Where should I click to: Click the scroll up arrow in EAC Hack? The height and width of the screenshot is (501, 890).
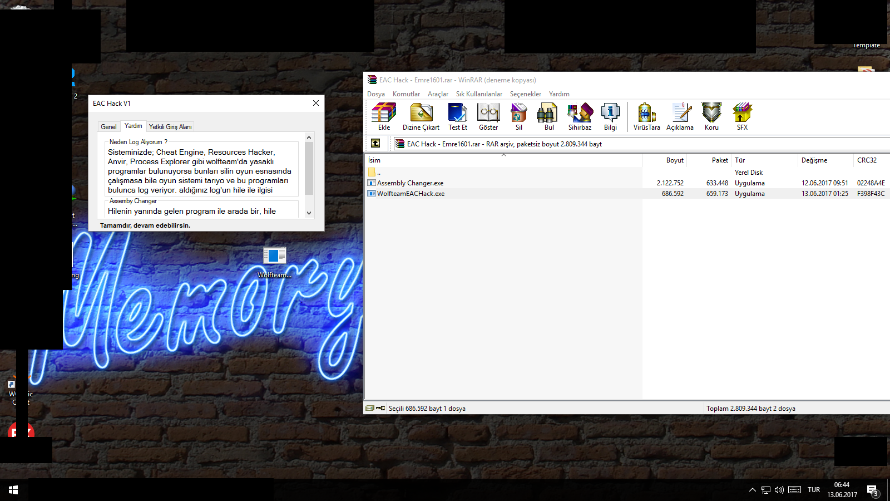309,137
